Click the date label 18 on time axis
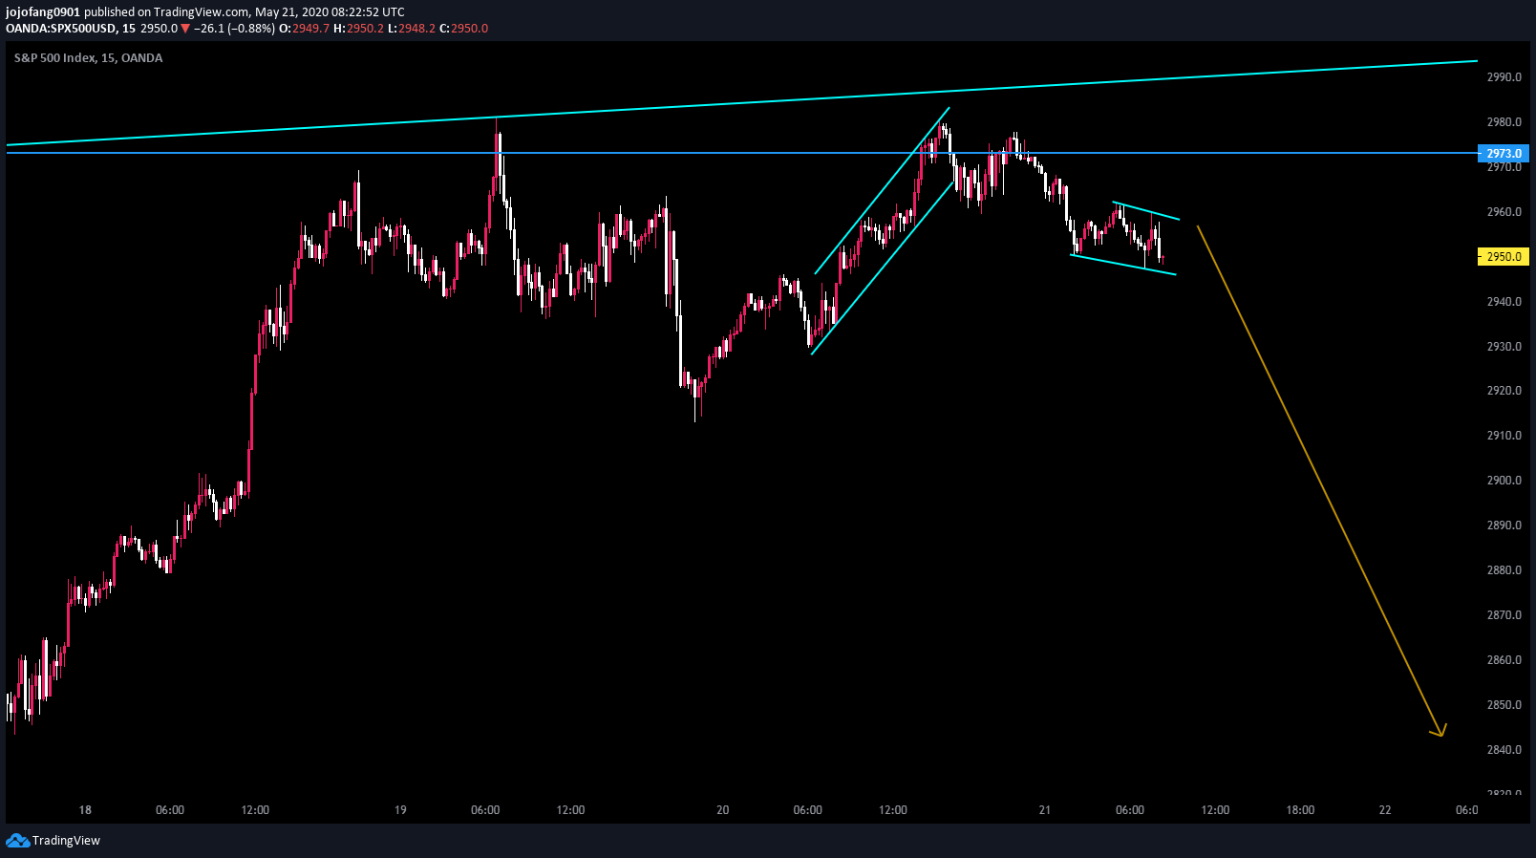This screenshot has width=1536, height=858. coord(85,810)
